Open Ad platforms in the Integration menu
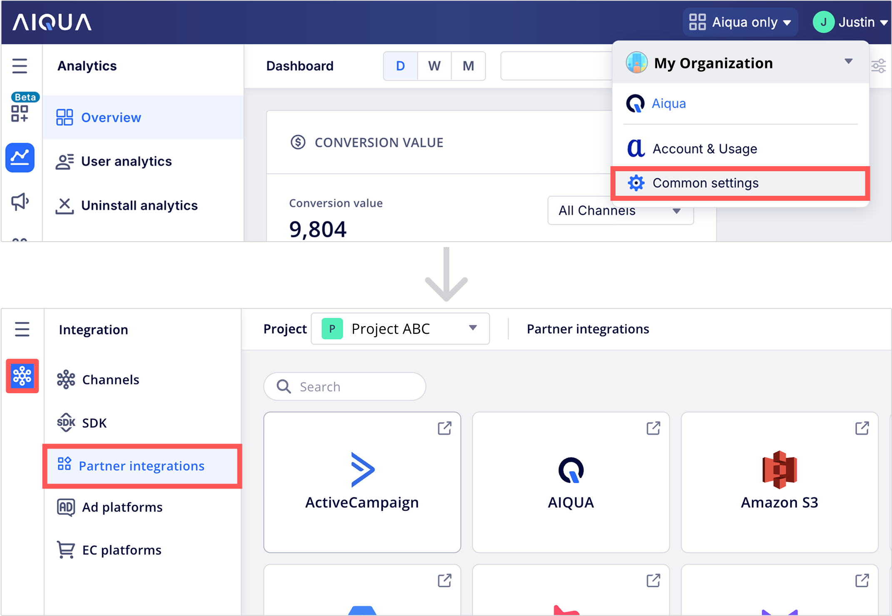Image resolution: width=892 pixels, height=616 pixels. pos(143,507)
